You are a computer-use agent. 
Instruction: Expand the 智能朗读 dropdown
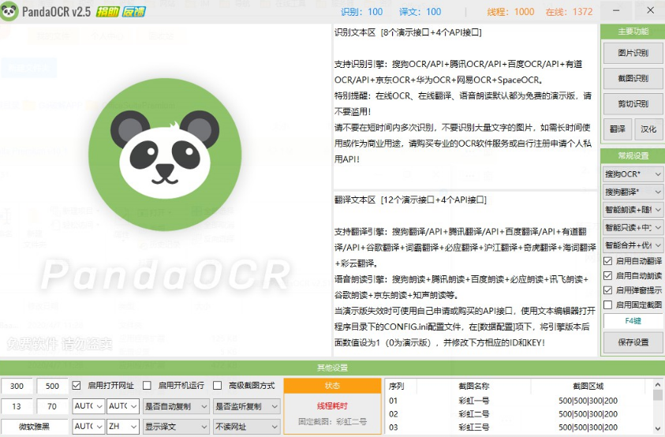click(633, 210)
